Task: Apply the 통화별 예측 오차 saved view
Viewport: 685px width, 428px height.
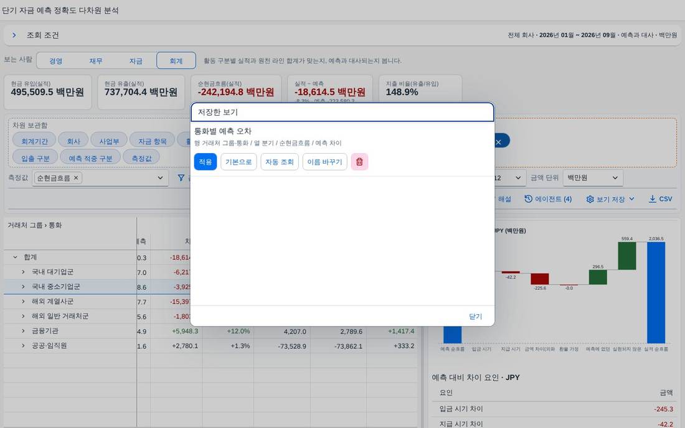Action: pos(205,162)
